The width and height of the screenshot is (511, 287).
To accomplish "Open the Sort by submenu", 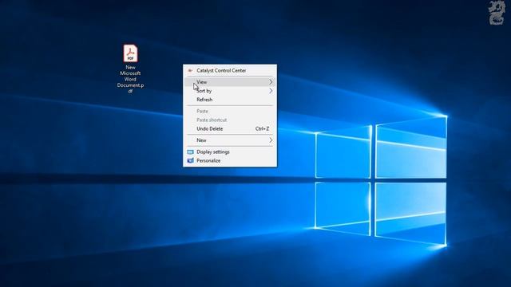I will point(230,91).
